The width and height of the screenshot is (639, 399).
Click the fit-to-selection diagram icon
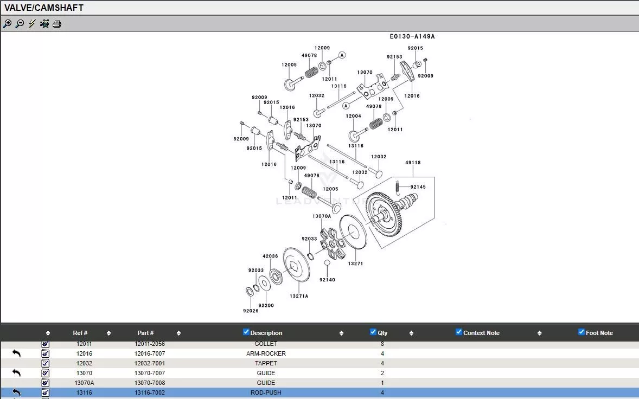tap(44, 24)
